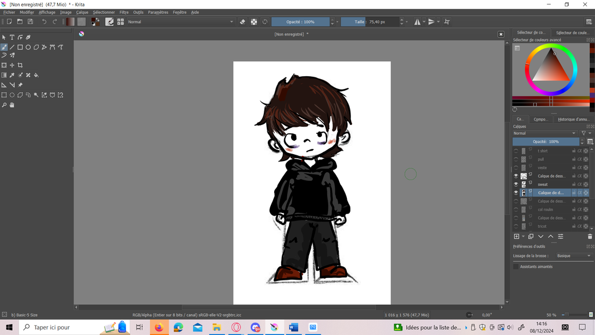Show the veste layer
Screen dimensions: 595x335
[x=516, y=167]
